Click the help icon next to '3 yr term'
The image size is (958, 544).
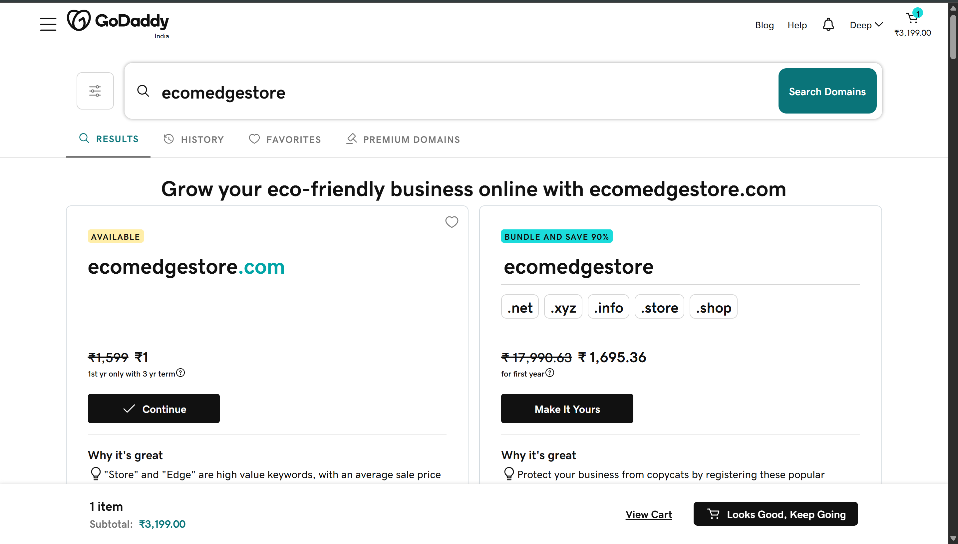point(181,373)
